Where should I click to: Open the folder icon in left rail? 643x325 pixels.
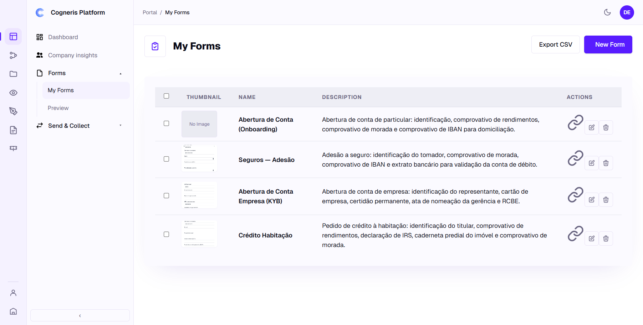13,74
